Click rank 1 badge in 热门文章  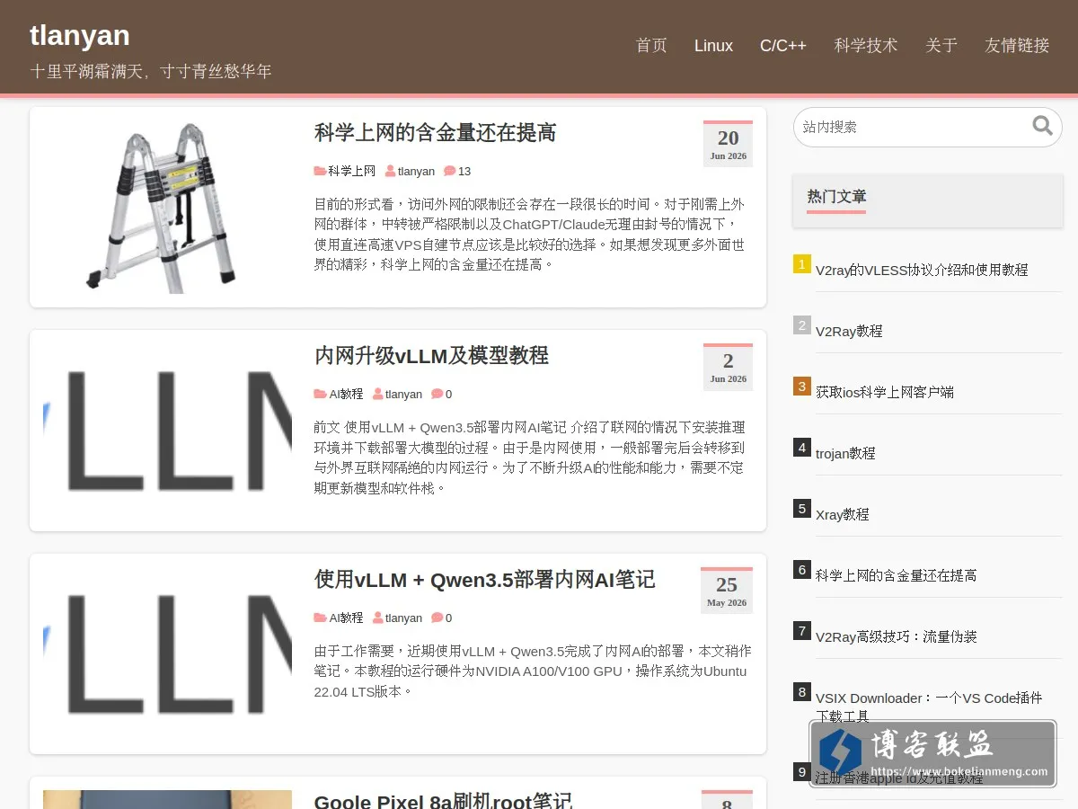802,263
